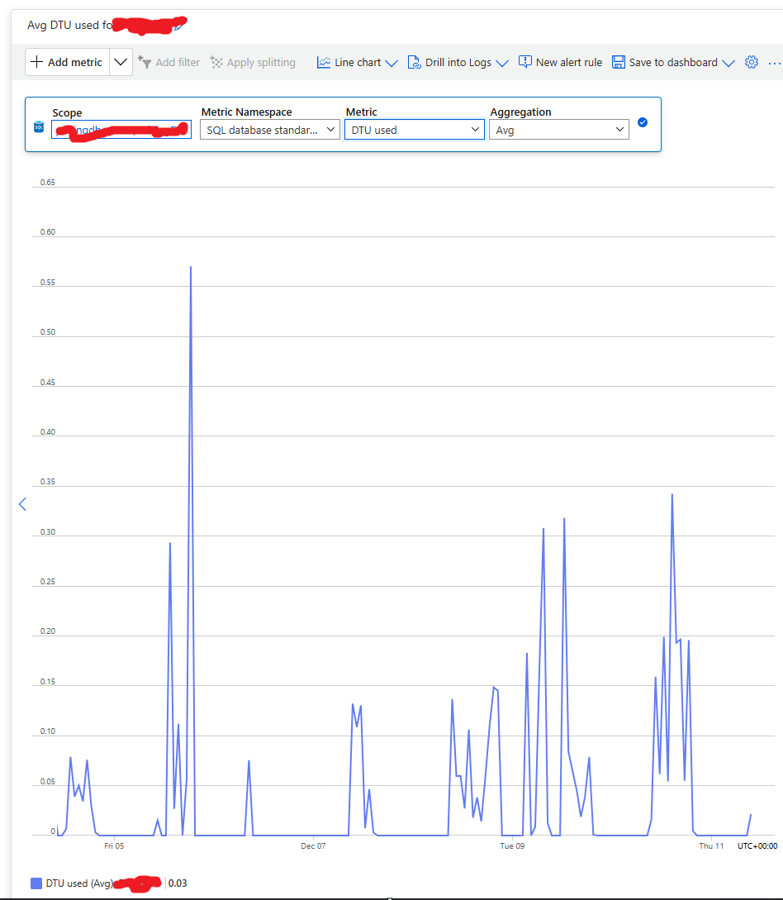Open chart settings gear
783x900 pixels.
(x=752, y=62)
